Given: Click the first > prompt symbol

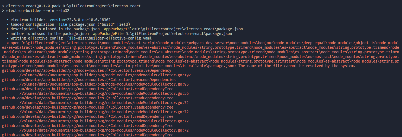Looking at the screenshot, I should tap(3, 6).
